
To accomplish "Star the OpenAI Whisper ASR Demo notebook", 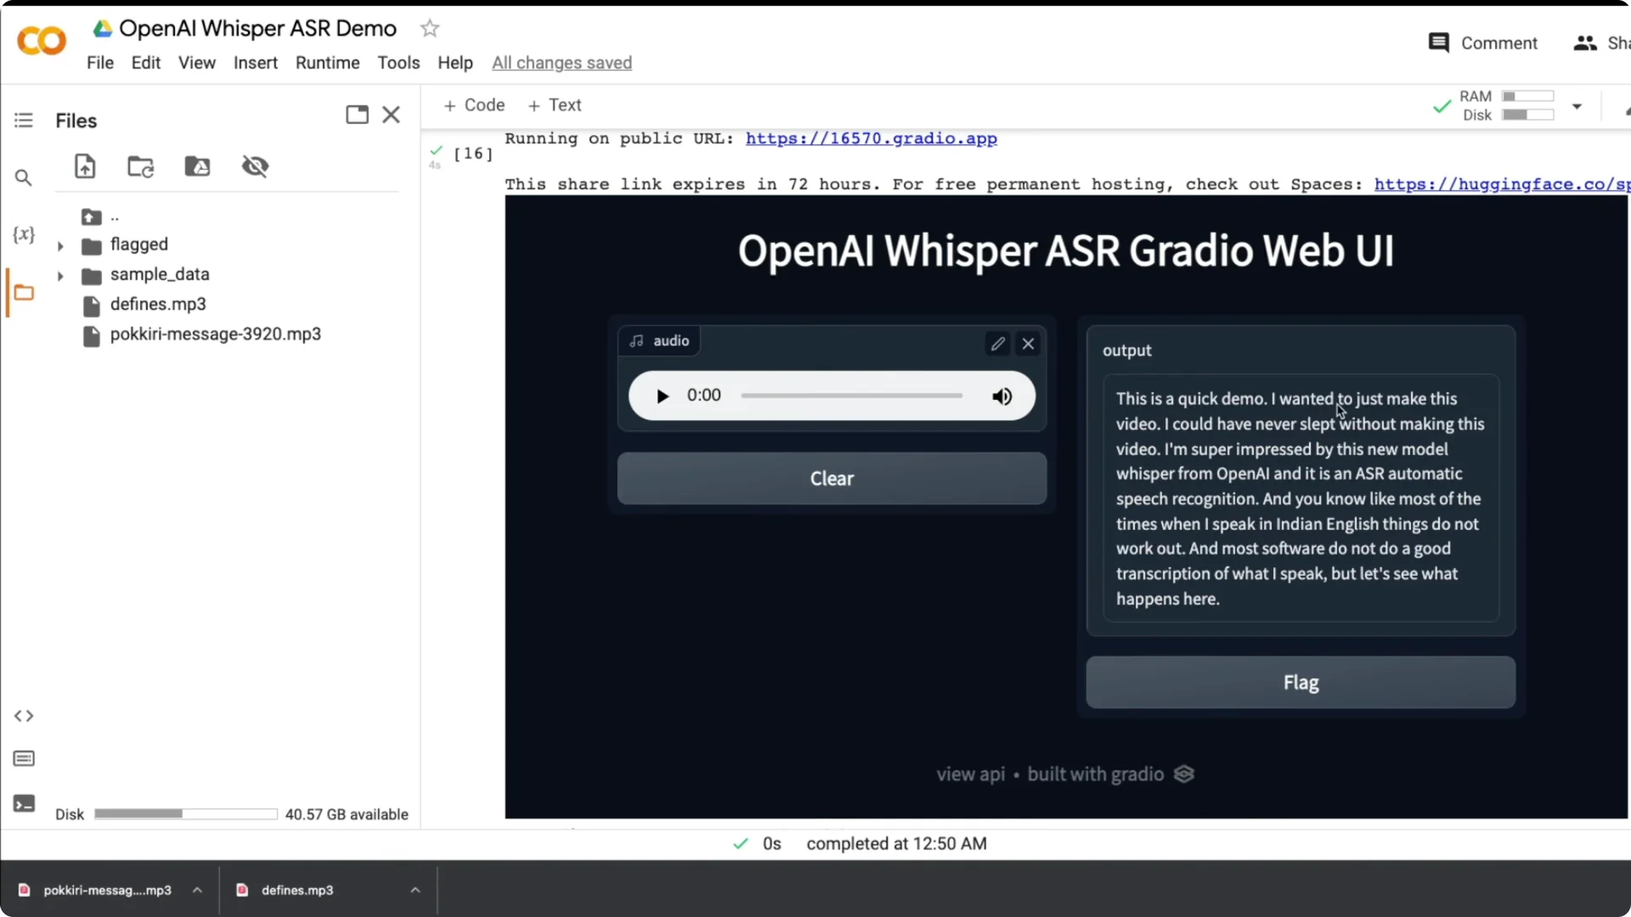I will click(430, 28).
